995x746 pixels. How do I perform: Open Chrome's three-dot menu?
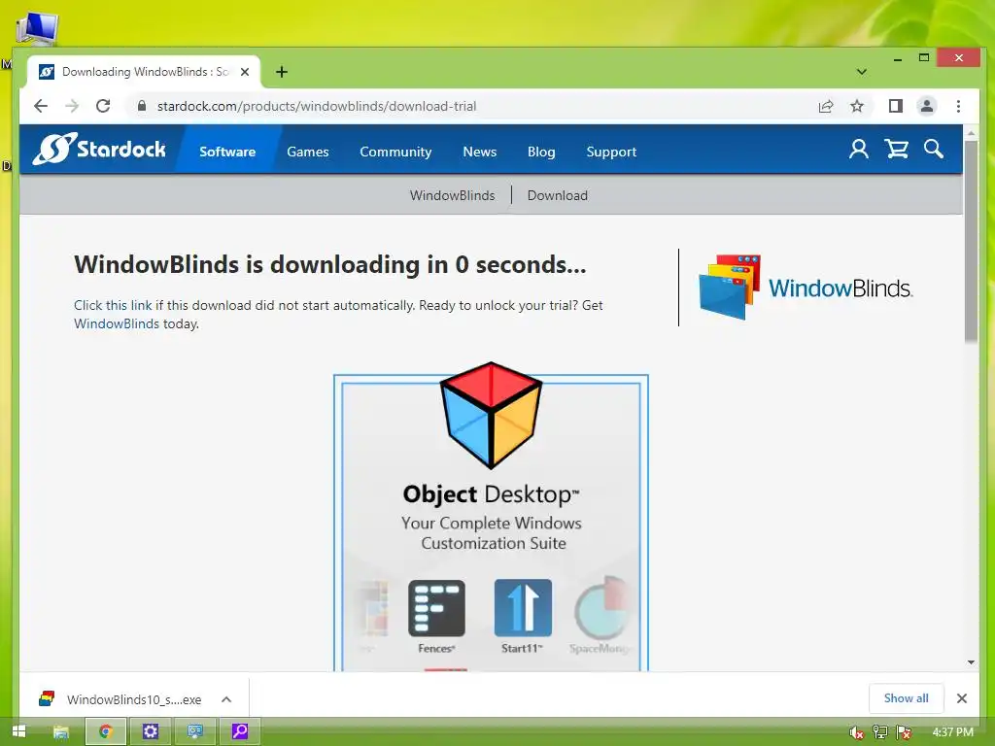click(958, 106)
